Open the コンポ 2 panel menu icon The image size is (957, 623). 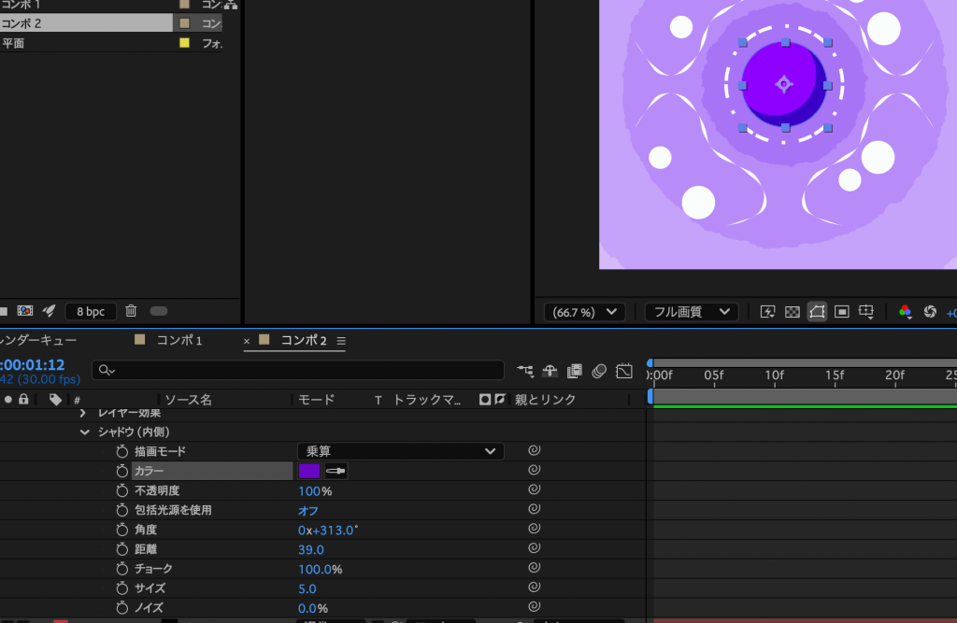[341, 341]
